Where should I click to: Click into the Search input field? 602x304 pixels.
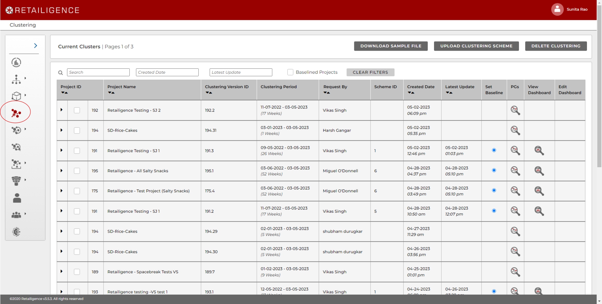[x=98, y=72]
